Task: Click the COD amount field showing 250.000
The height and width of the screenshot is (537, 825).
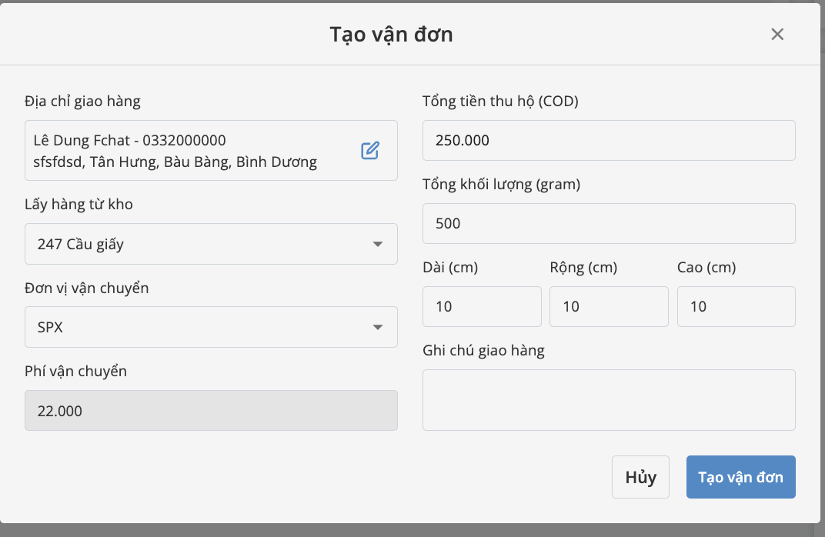Action: click(608, 140)
